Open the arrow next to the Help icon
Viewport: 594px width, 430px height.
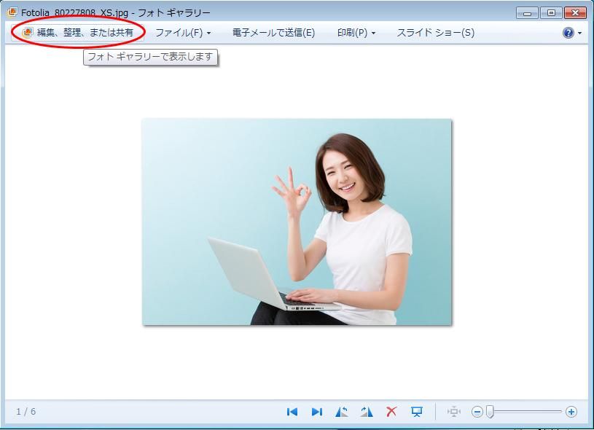click(579, 32)
